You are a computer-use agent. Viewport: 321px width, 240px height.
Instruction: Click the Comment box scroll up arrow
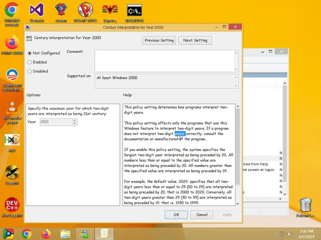click(x=236, y=53)
